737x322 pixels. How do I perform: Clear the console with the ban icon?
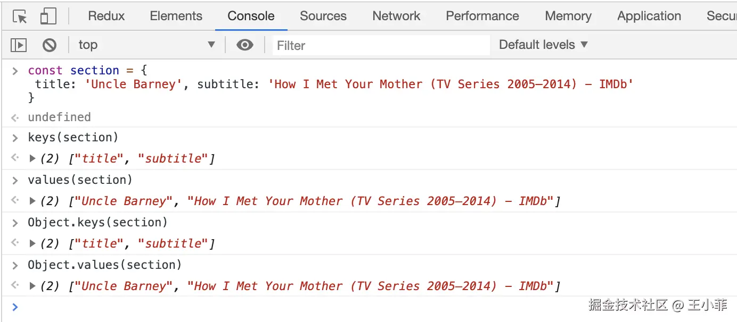(x=50, y=45)
